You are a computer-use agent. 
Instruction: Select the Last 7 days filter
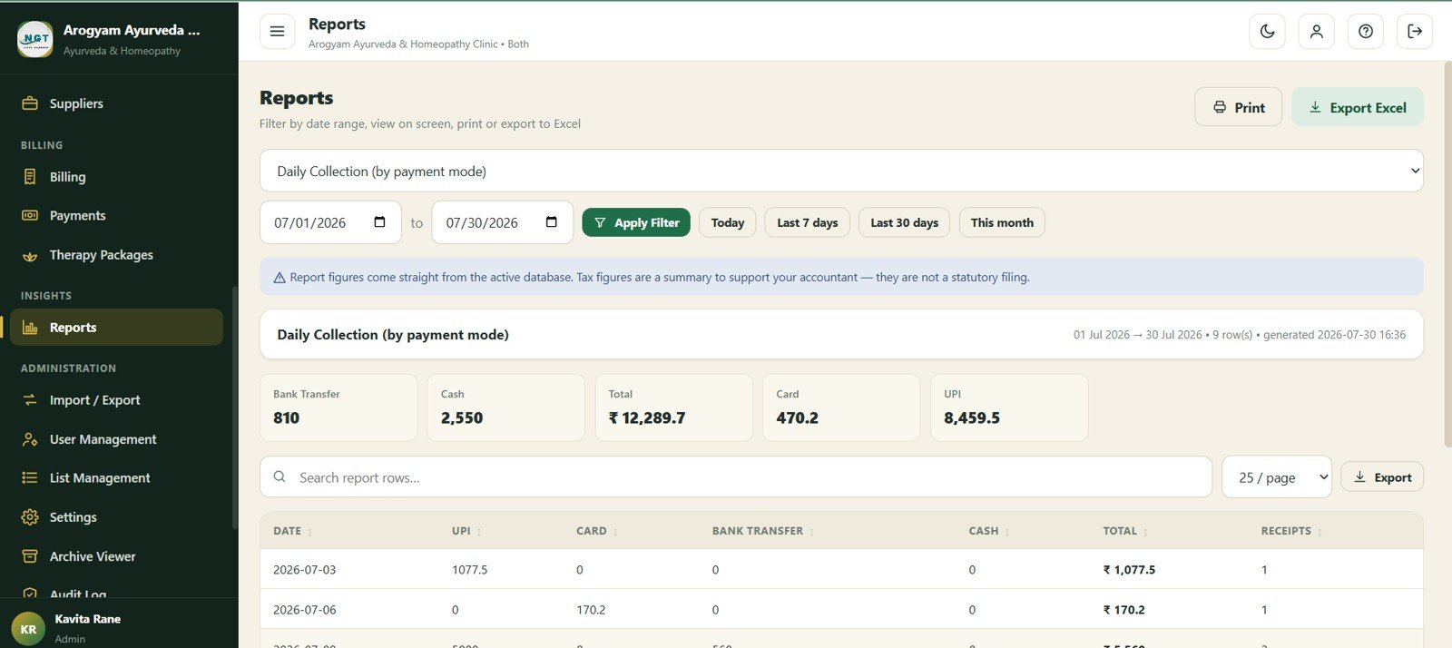pyautogui.click(x=807, y=222)
